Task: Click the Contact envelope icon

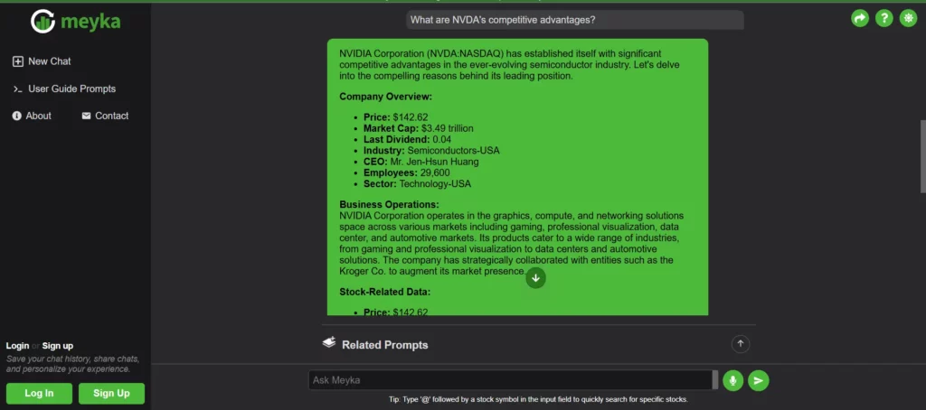Action: 87,116
